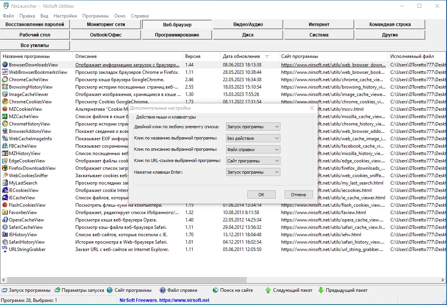
Task: Click the MyLastSearch program icon
Action: click(5, 183)
